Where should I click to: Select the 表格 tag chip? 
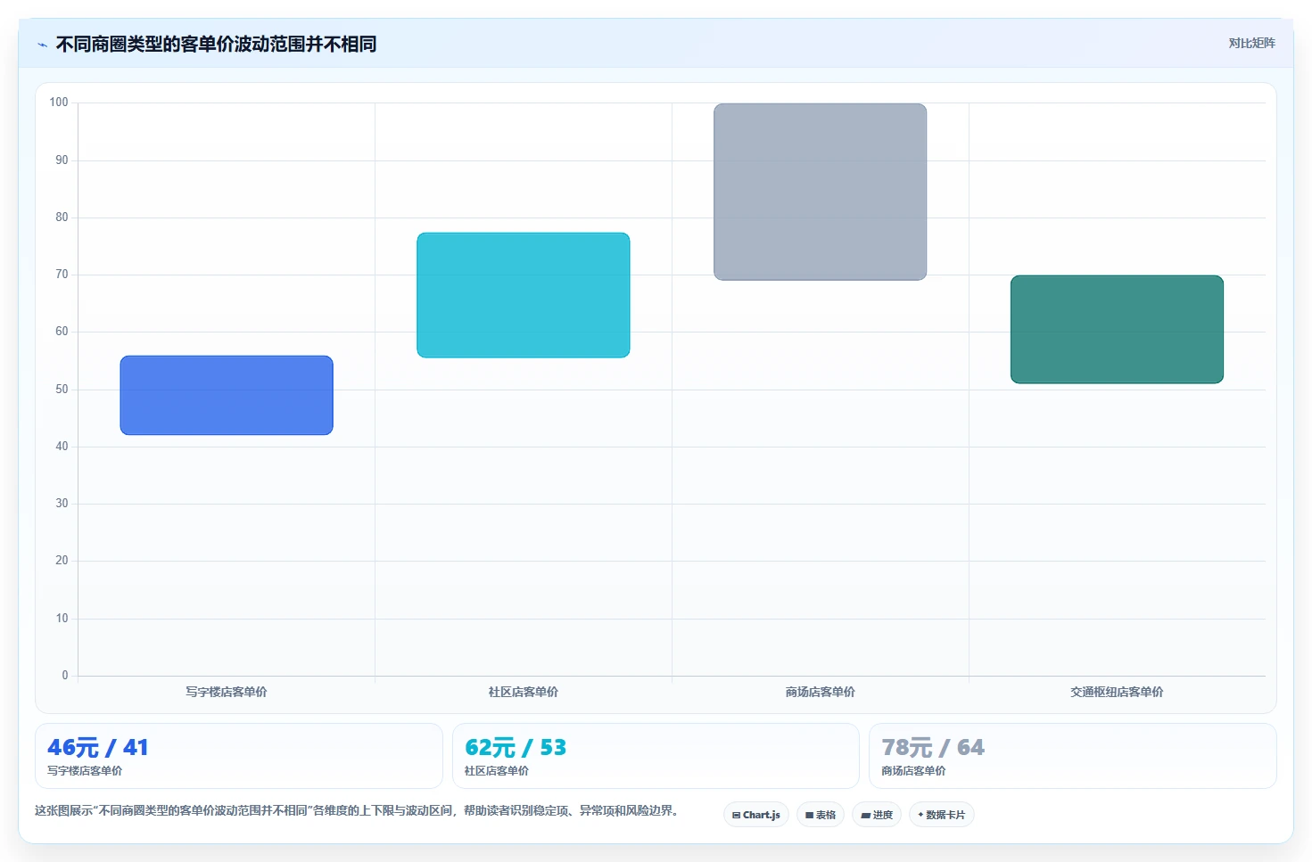821,815
